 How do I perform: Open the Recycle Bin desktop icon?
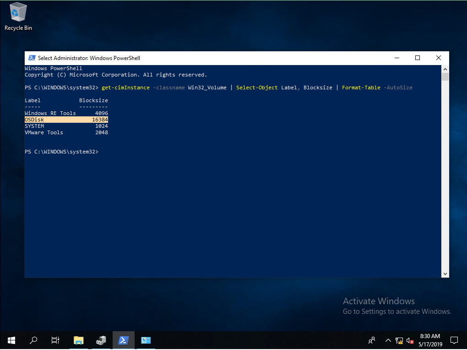point(18,16)
